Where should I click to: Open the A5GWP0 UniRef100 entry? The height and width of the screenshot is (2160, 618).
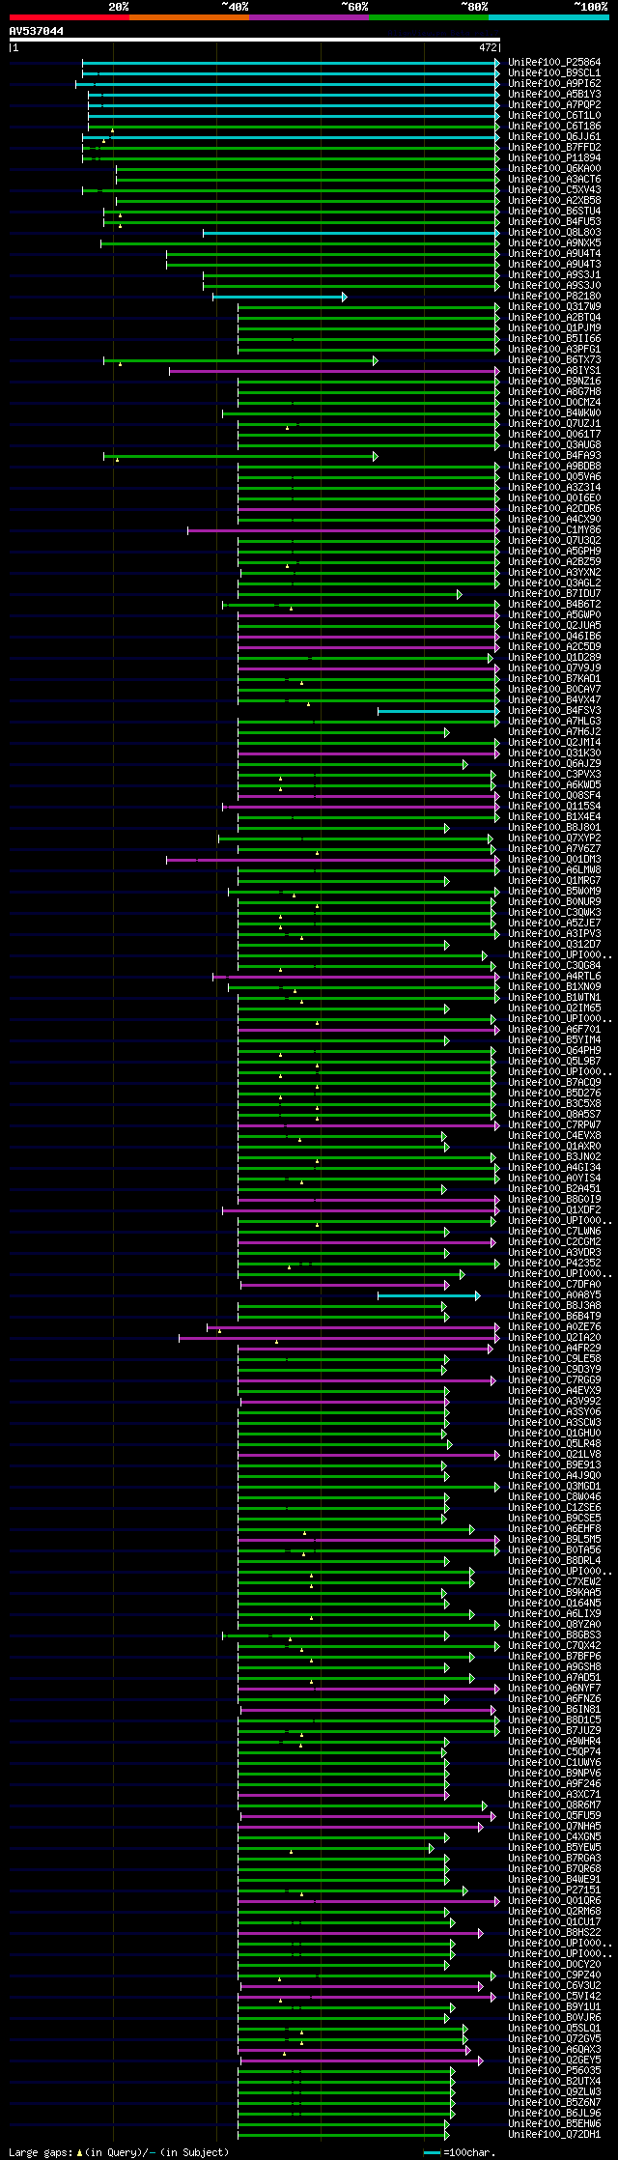click(x=554, y=615)
